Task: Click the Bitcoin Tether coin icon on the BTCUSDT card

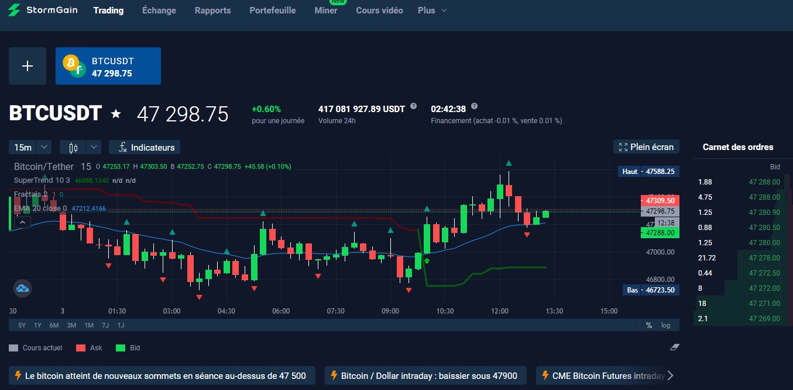Action: coord(74,66)
